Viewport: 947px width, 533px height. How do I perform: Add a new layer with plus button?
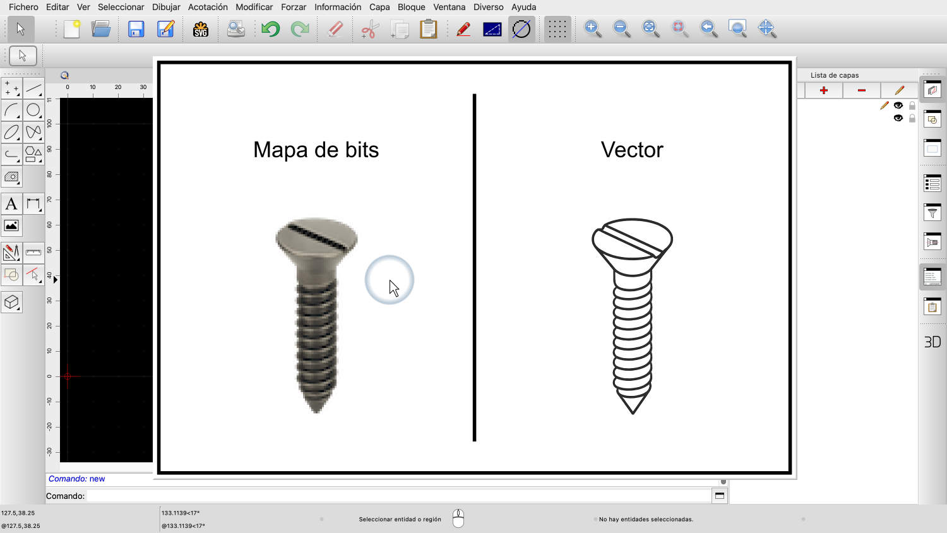coord(824,90)
